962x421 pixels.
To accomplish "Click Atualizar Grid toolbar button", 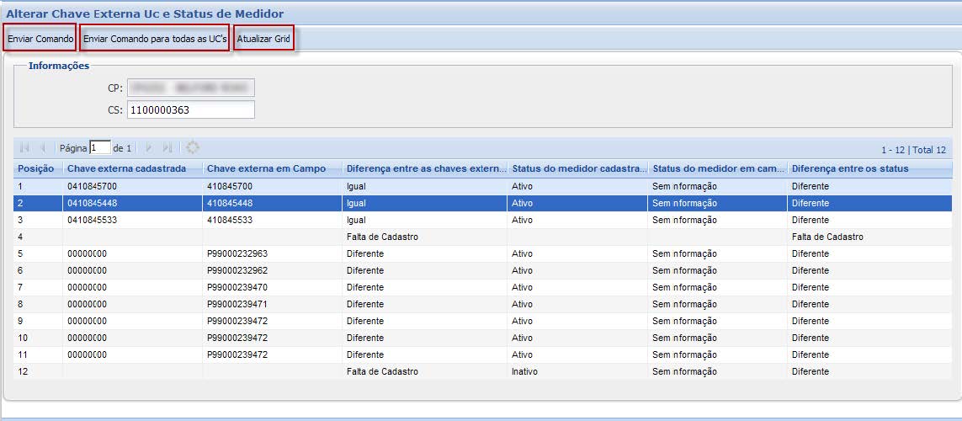I will point(264,39).
